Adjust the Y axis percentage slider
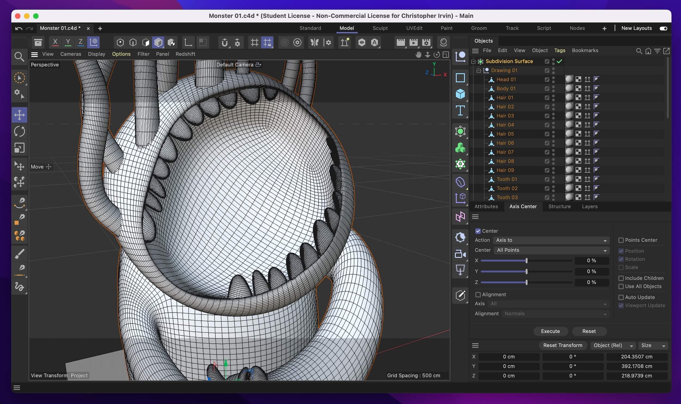 tap(526, 272)
